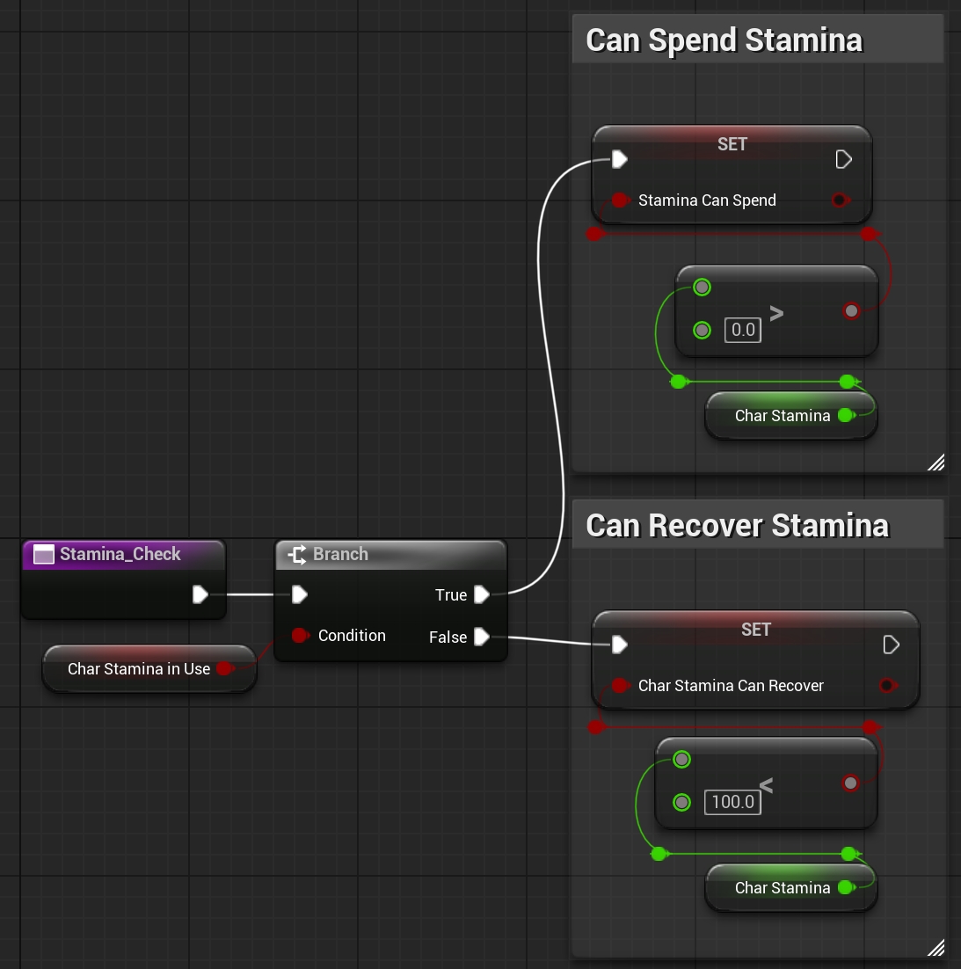Click the Char Stamina in Use output pin
Screen dimensions: 961x969
[x=224, y=668]
